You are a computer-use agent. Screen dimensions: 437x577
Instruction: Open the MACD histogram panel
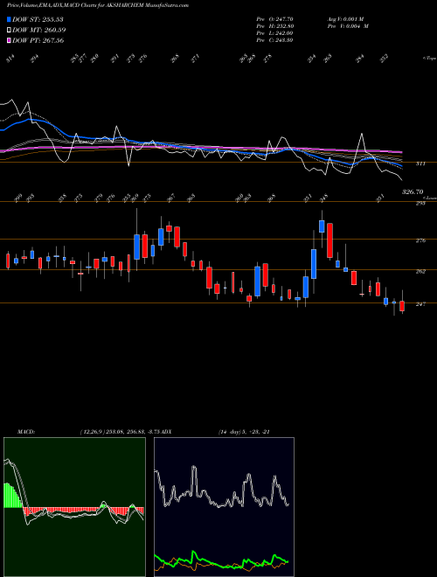click(74, 507)
